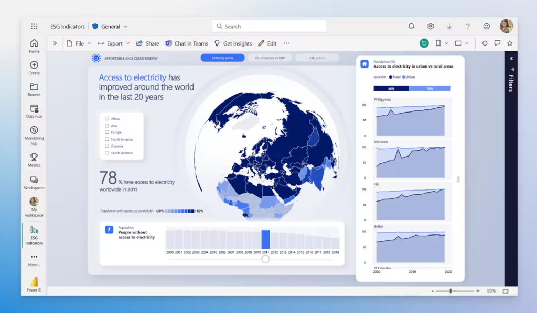Go to Workspaces in the left sidebar
The width and height of the screenshot is (537, 313).
tap(34, 182)
